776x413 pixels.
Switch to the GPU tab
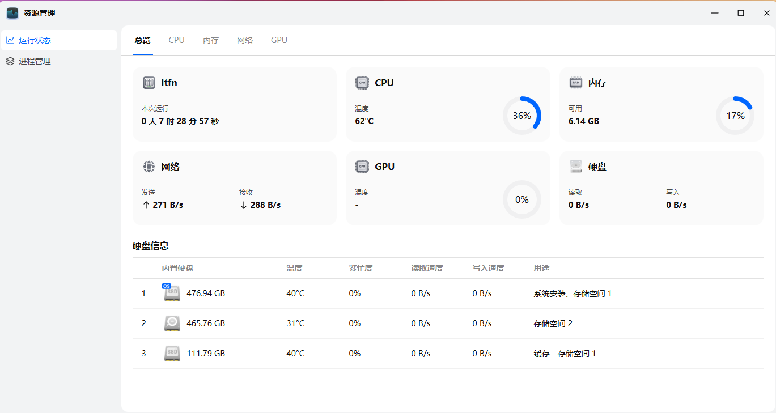279,40
